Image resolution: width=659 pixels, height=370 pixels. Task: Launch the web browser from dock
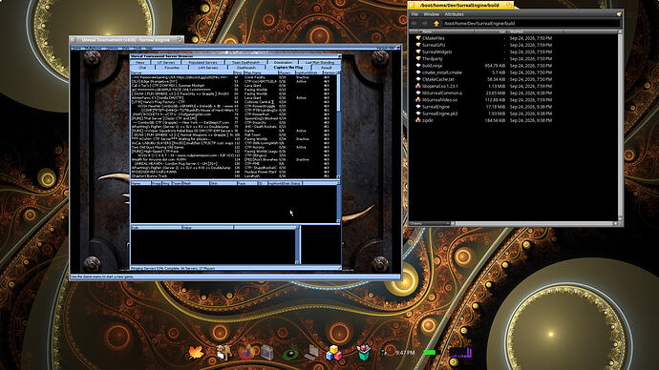[246, 353]
